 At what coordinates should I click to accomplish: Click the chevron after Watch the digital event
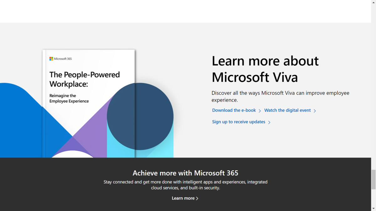coord(315,111)
